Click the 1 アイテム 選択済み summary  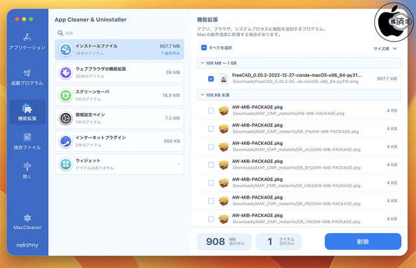pyautogui.click(x=279, y=241)
